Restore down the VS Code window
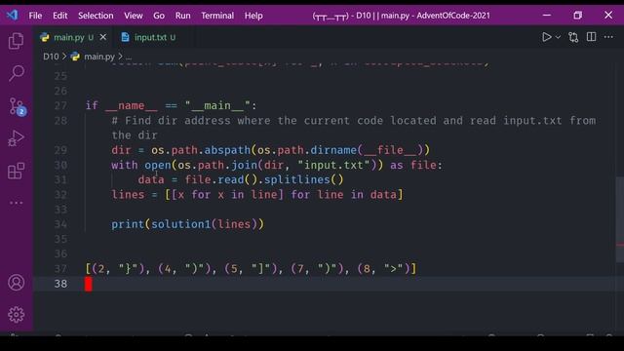 (x=577, y=16)
